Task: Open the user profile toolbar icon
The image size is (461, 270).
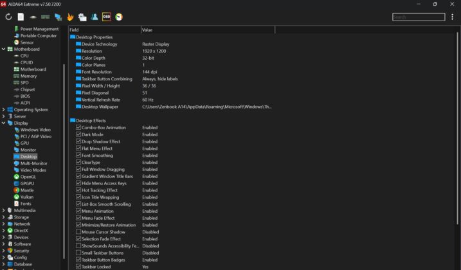Action: [x=95, y=17]
